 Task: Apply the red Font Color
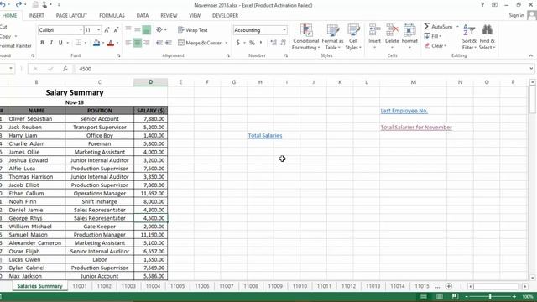(x=110, y=43)
